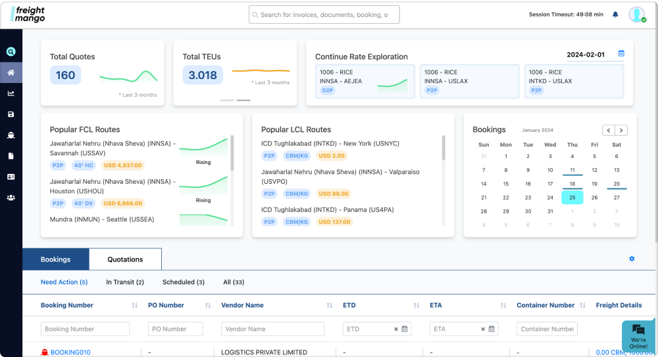Click the ship bookings sidebar icon
Viewport: 658px width, 357px height.
[11, 135]
